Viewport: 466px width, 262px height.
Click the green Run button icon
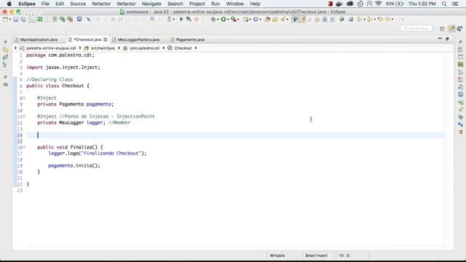224,20
